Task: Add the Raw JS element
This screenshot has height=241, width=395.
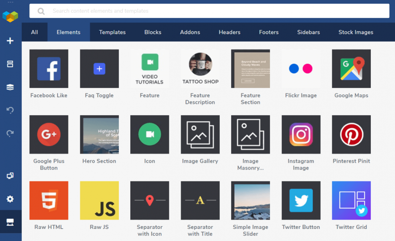Action: point(99,201)
